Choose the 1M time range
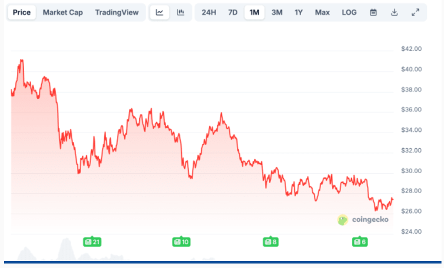444x268 pixels. coord(254,12)
